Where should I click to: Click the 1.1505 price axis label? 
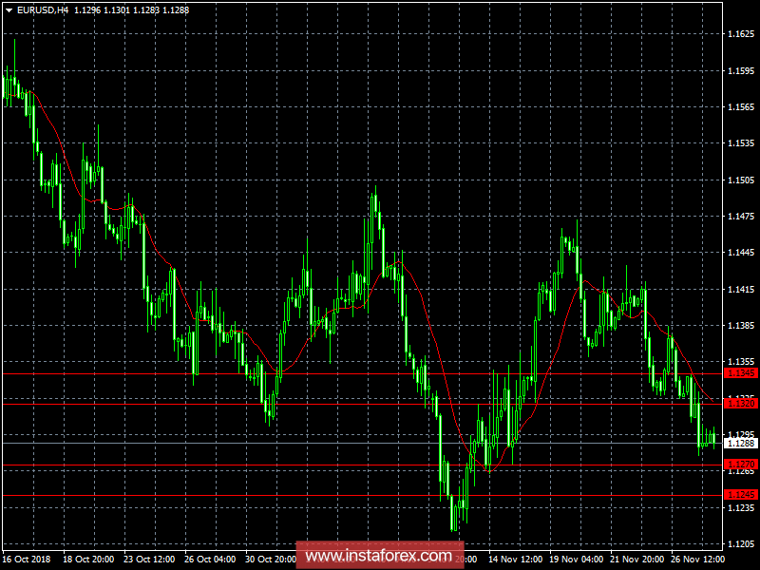(741, 180)
